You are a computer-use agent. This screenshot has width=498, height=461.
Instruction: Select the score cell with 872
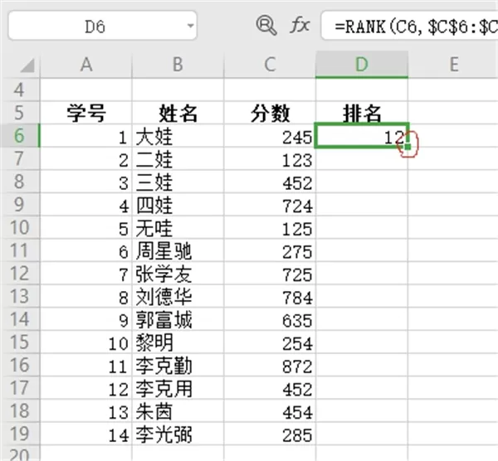click(x=270, y=365)
